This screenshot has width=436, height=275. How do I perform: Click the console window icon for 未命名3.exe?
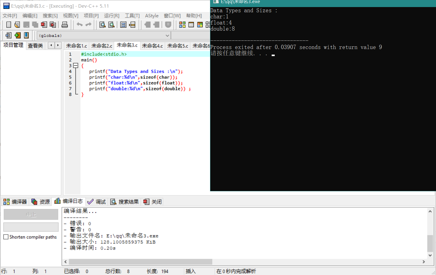point(216,2)
